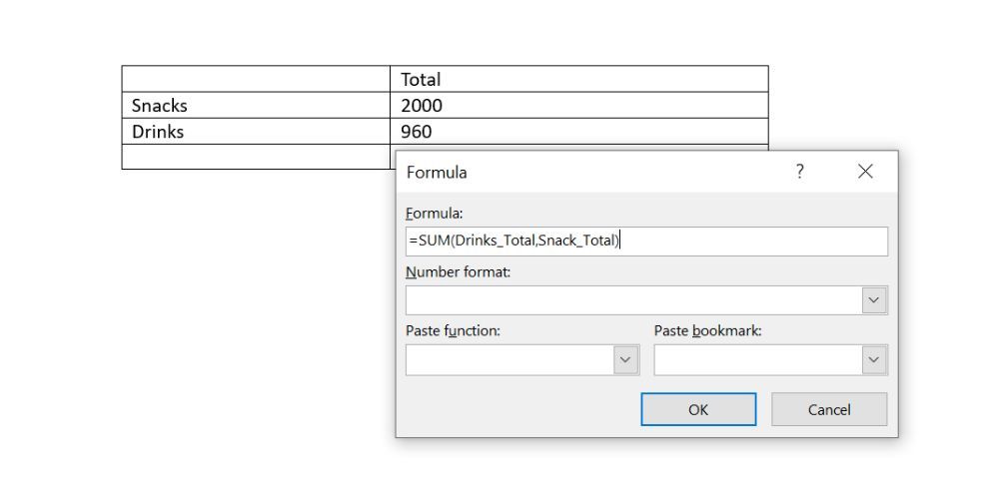The width and height of the screenshot is (999, 499).
Task: Select the Drinks table cell
Action: tap(256, 132)
